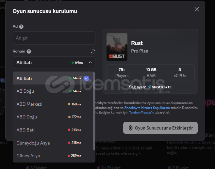Click the help icon next to Ad

click(21, 26)
